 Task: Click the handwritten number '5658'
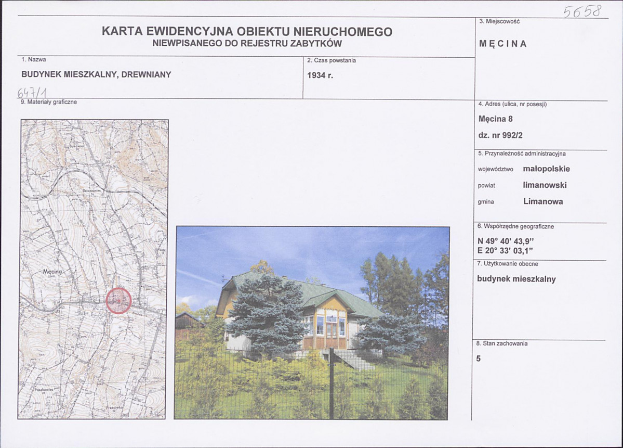point(582,11)
